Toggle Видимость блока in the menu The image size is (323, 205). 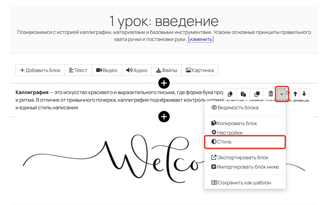[235, 108]
